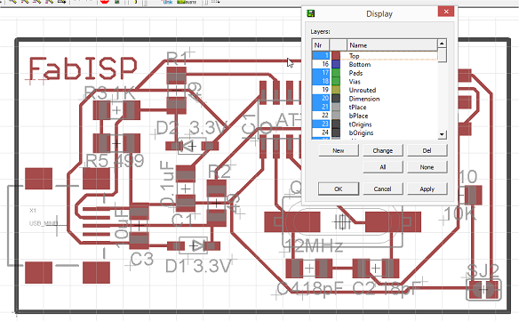This screenshot has height=321, width=519.
Task: Click the gray swatch of tPlace layer
Action: [336, 107]
